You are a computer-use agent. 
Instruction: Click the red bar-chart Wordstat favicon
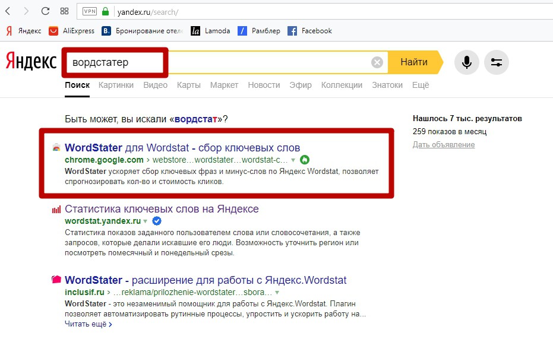[56, 210]
